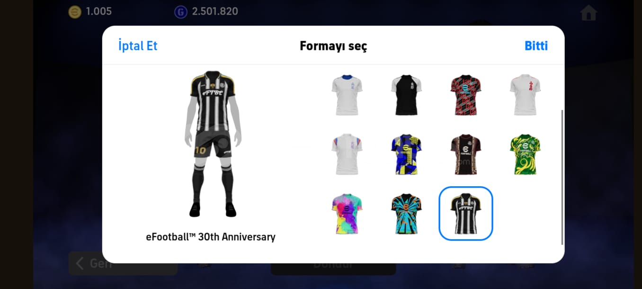Viewport: 642px width, 289px height.
Task: Pick the red and black patterned jersey
Action: tap(466, 95)
